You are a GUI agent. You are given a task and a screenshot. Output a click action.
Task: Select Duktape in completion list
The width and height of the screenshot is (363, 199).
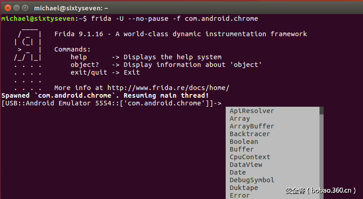pyautogui.click(x=244, y=188)
